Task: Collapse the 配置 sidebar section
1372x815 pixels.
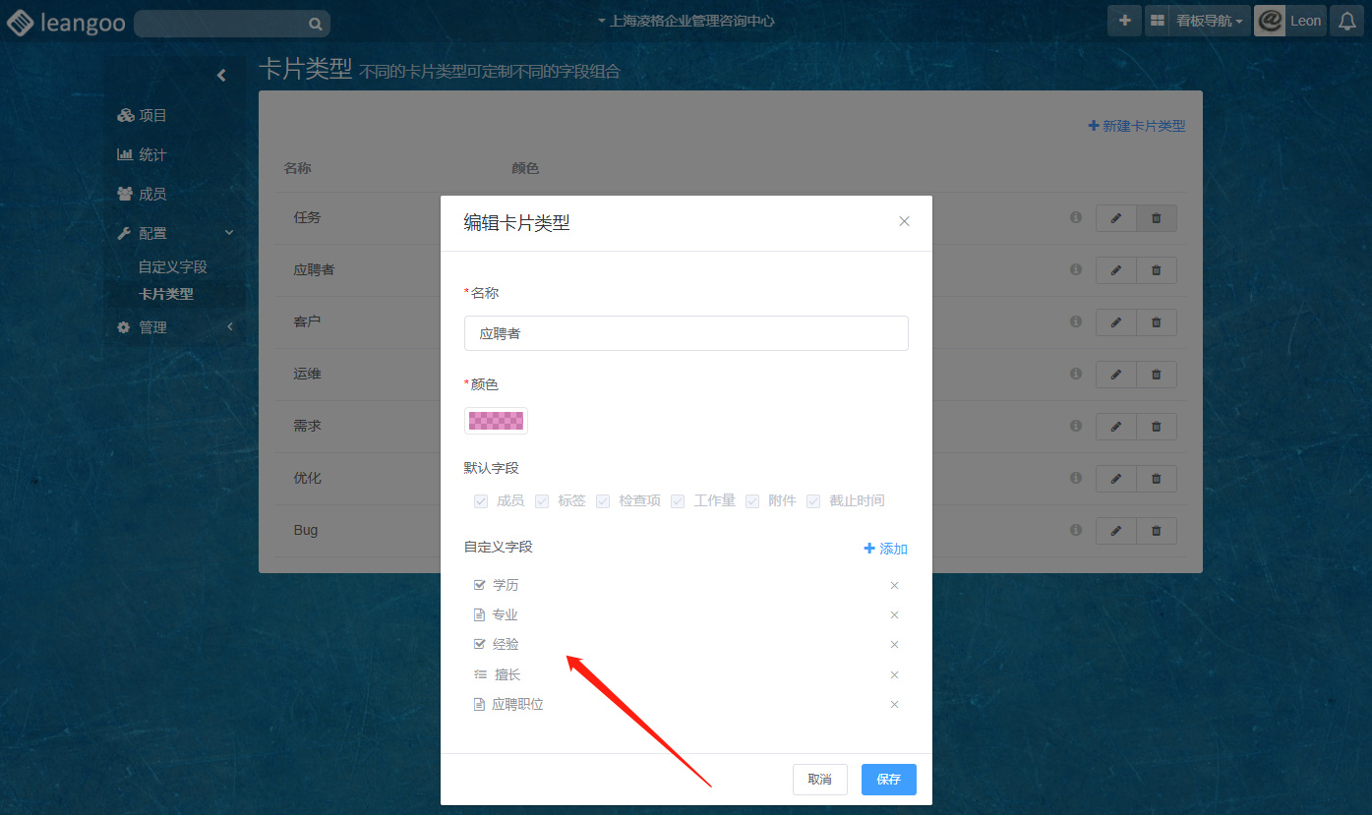Action: pyautogui.click(x=229, y=233)
